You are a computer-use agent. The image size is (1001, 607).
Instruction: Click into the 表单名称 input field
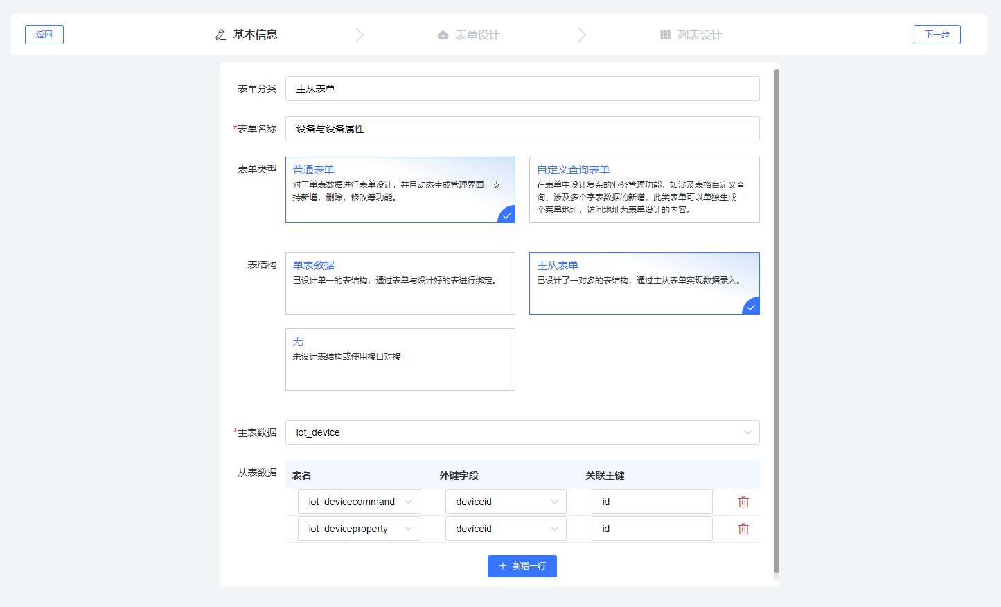pyautogui.click(x=522, y=129)
